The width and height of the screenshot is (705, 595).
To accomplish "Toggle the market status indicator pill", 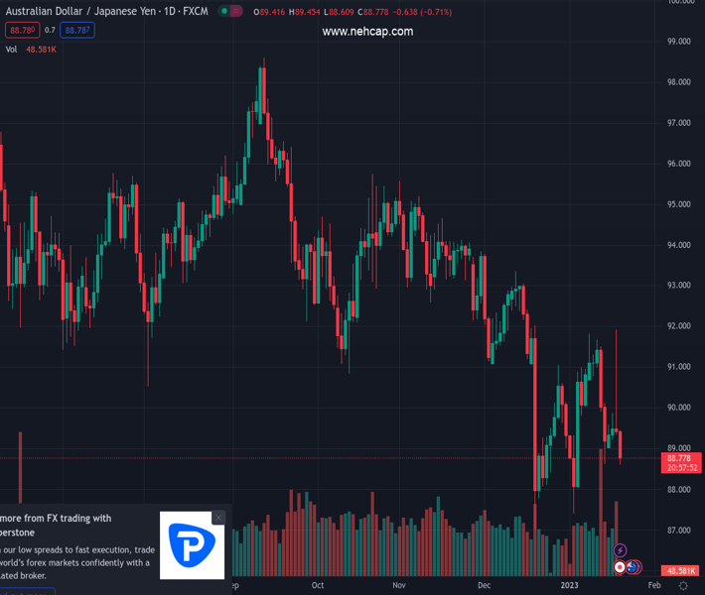I will [x=231, y=12].
